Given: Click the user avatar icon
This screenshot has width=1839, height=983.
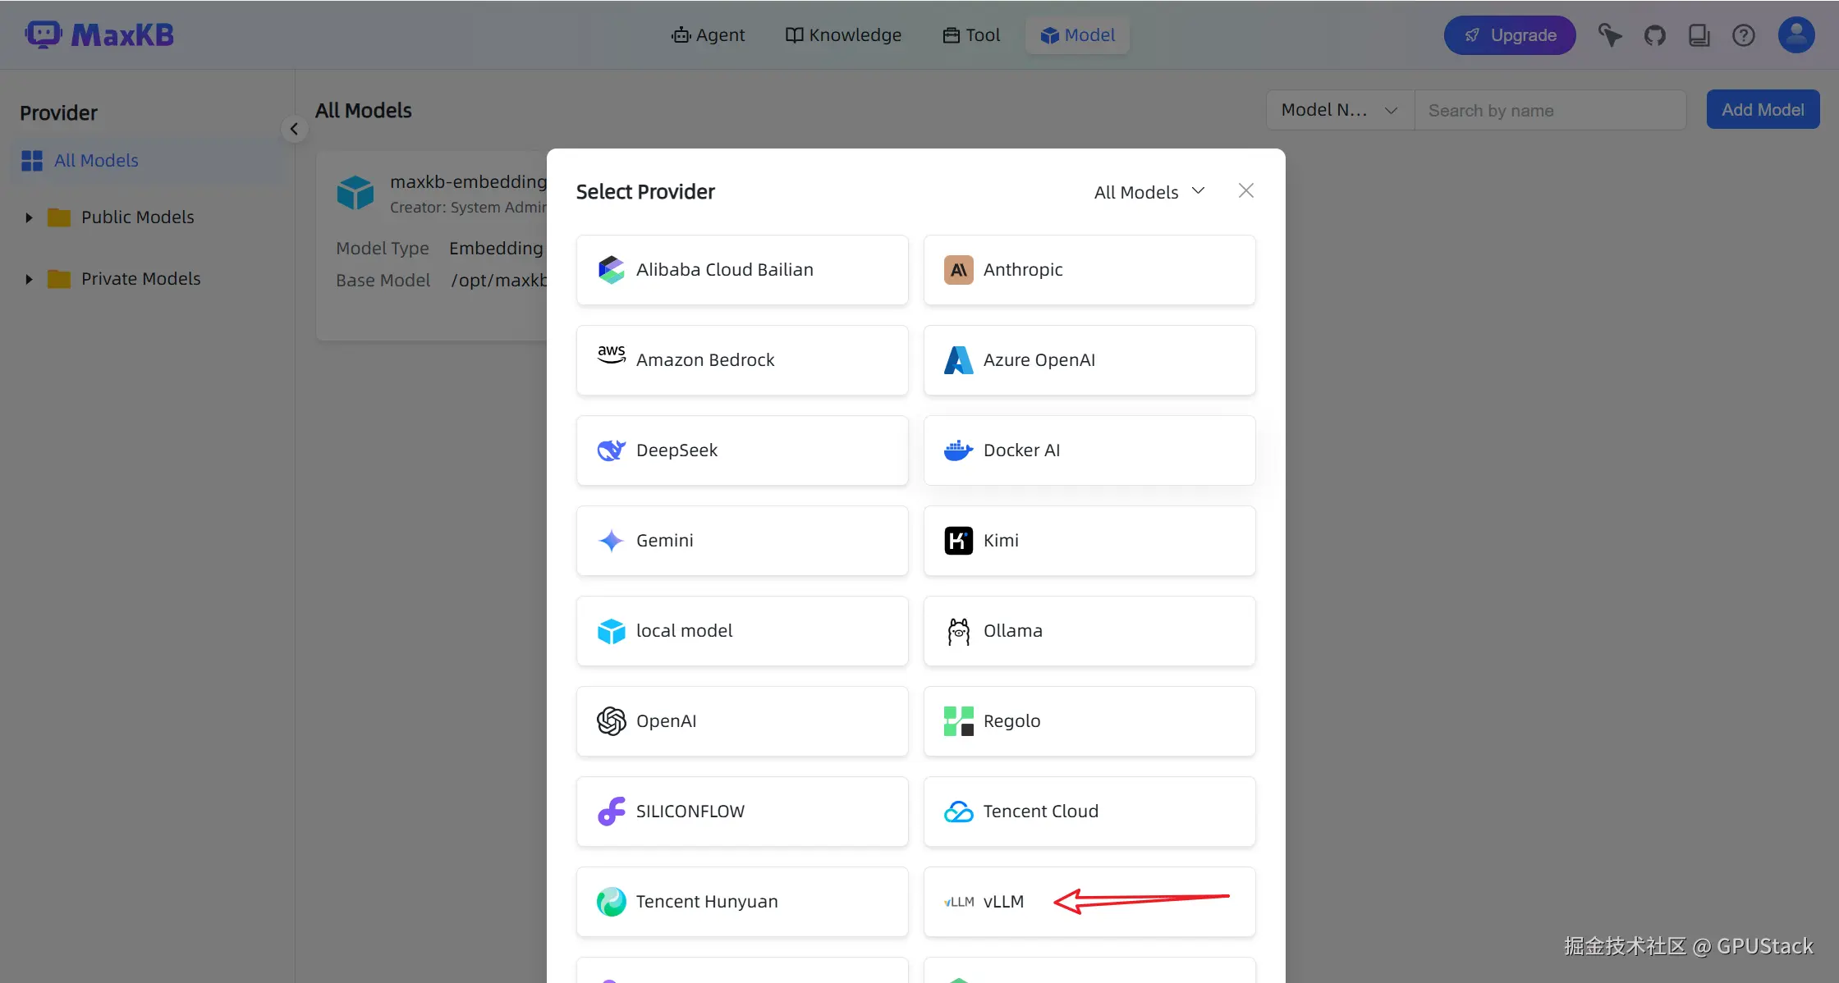Looking at the screenshot, I should [x=1795, y=35].
